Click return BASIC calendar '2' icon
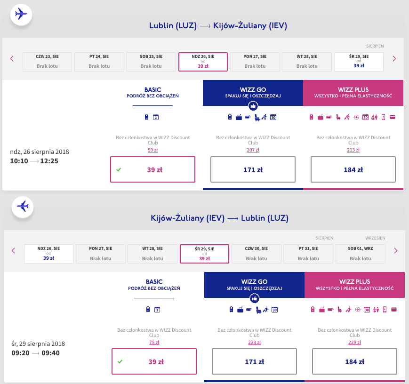The image size is (409, 384). (x=157, y=310)
